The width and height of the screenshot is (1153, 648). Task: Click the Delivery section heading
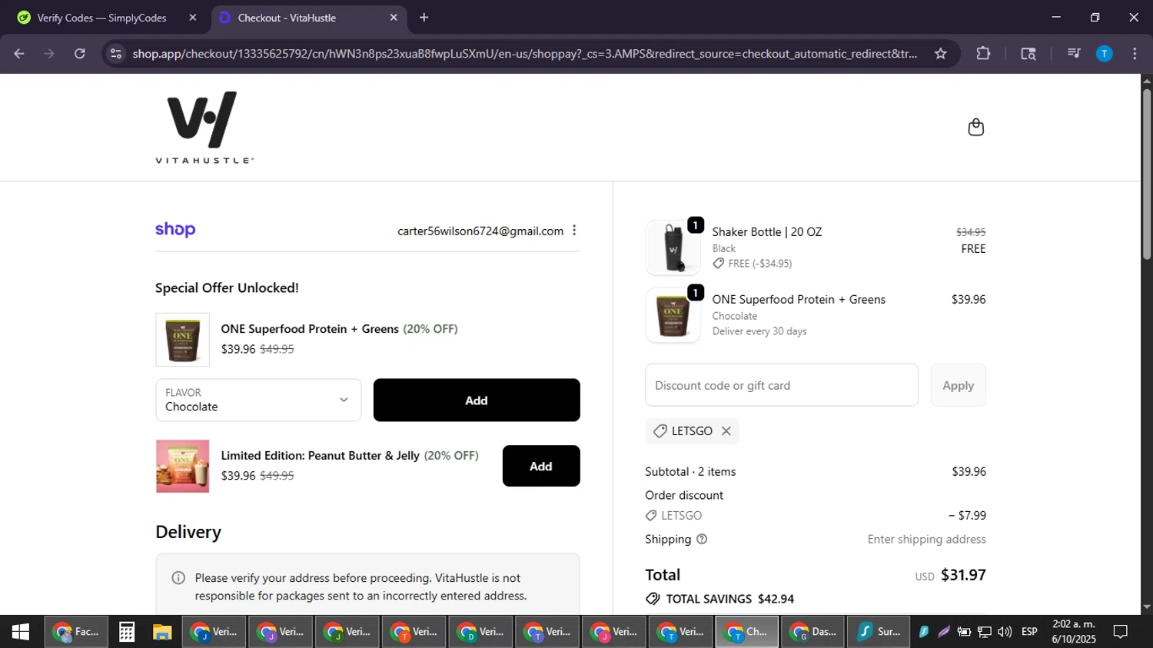pos(188,532)
